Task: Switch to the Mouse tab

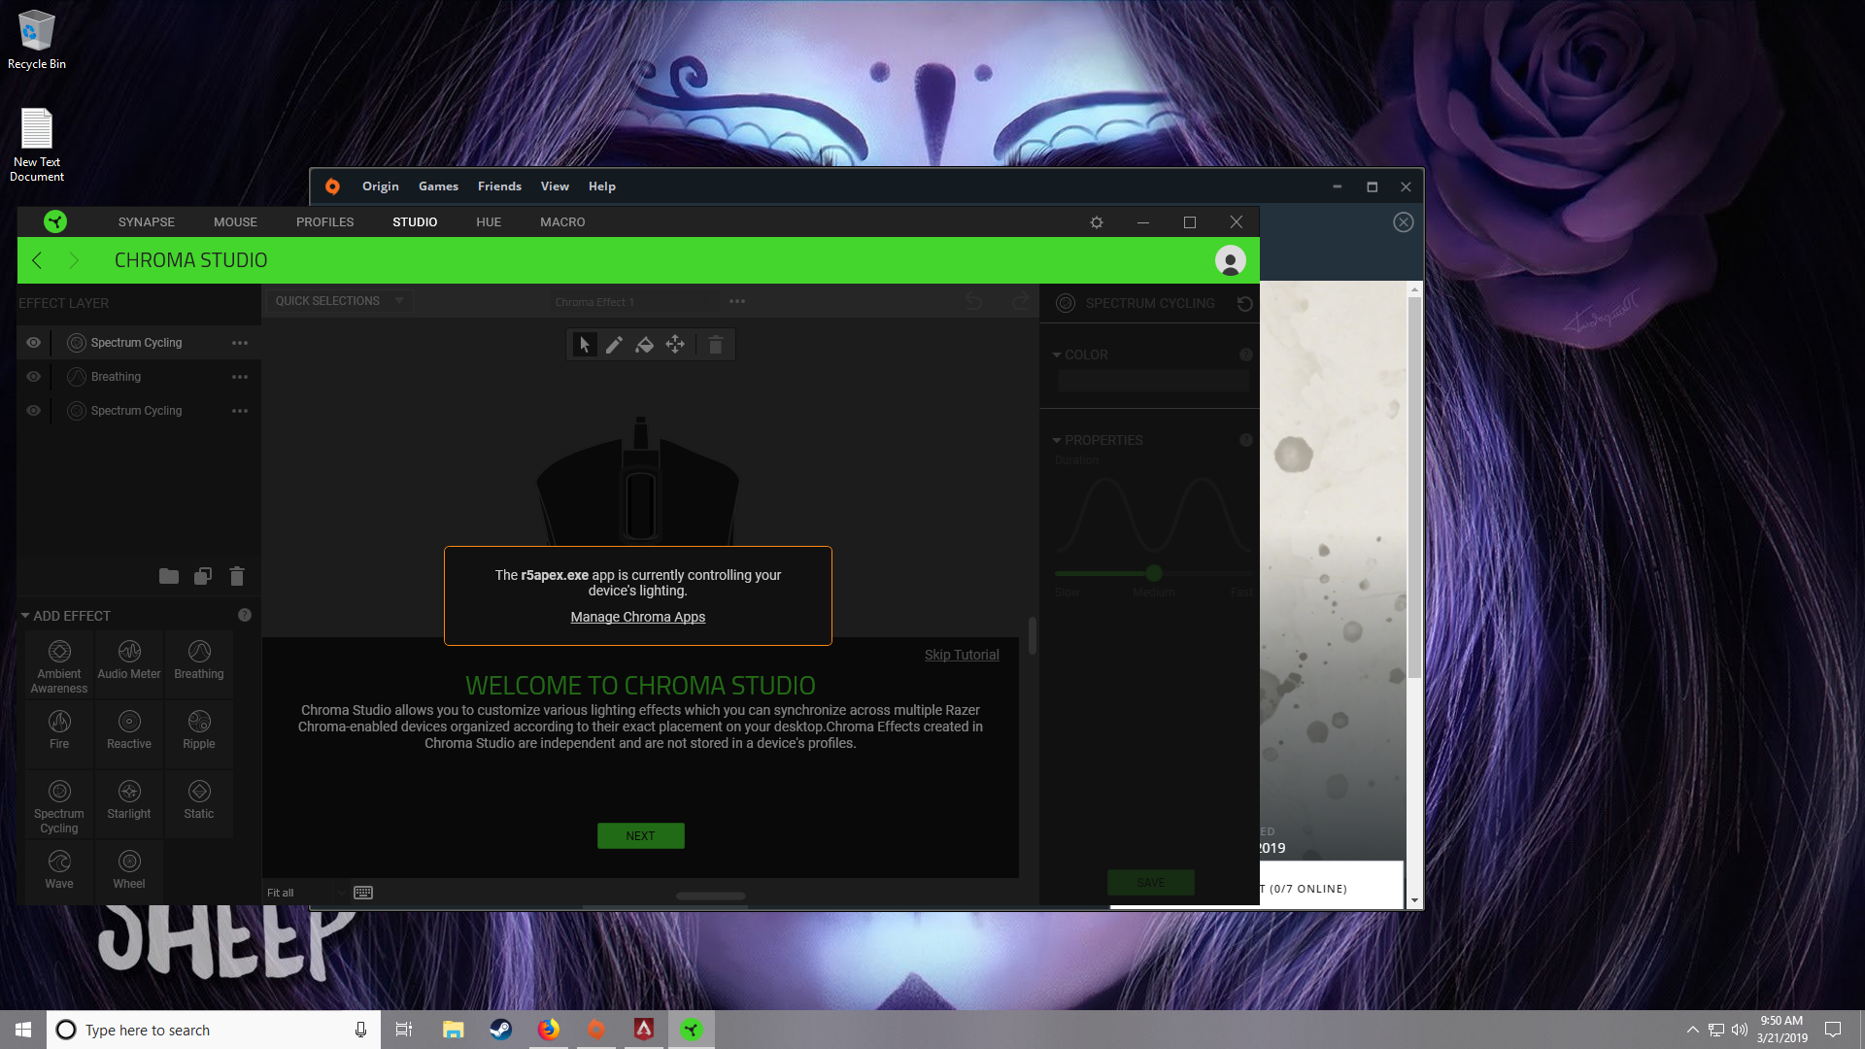Action: pyautogui.click(x=236, y=222)
